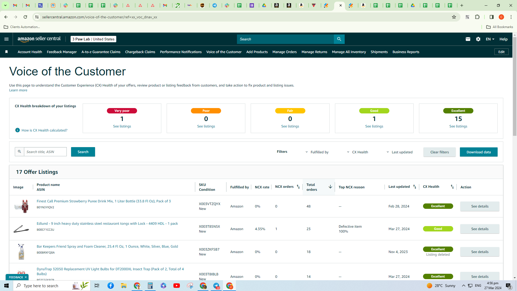Open the settings gear icon
Screen dimensions: 517x291
point(478,39)
